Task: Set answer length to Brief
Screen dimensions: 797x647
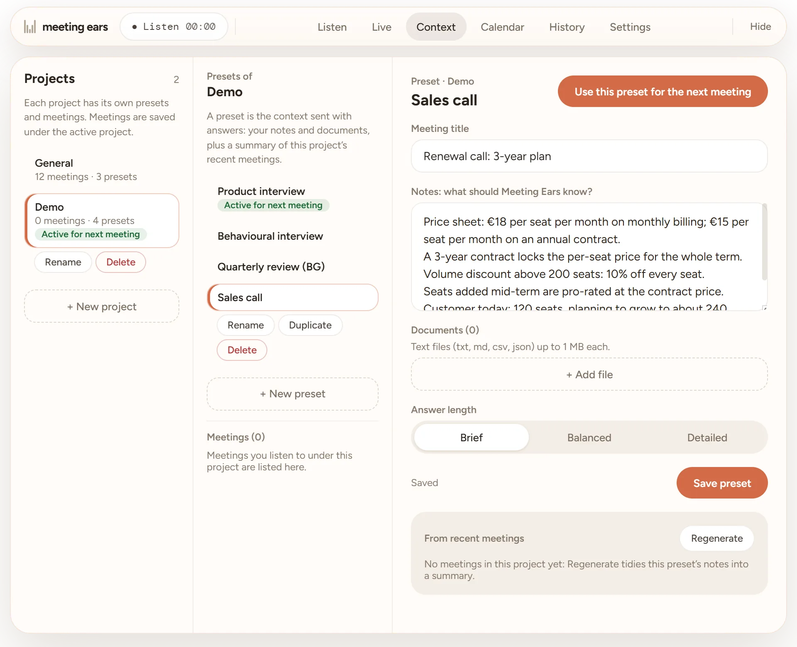Action: [471, 438]
